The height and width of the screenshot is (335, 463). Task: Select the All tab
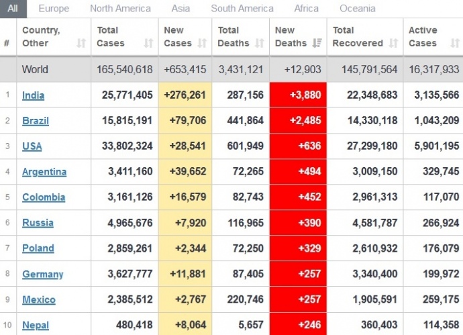pos(13,9)
